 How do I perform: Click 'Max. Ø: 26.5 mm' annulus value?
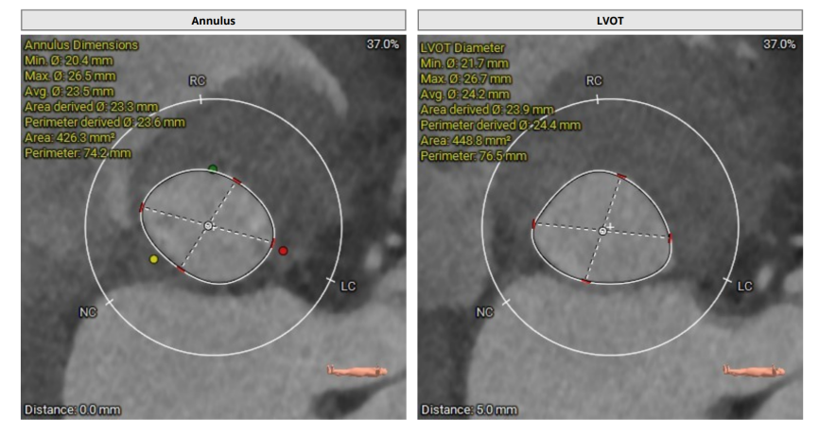(x=70, y=77)
